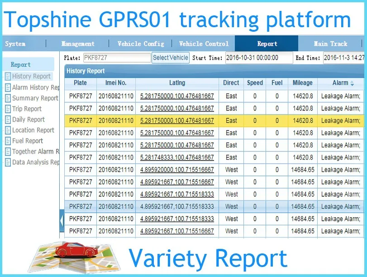Viewport: 367px width, 277px height.
Task: Open the Vehicle Config menu
Action: coord(141,44)
